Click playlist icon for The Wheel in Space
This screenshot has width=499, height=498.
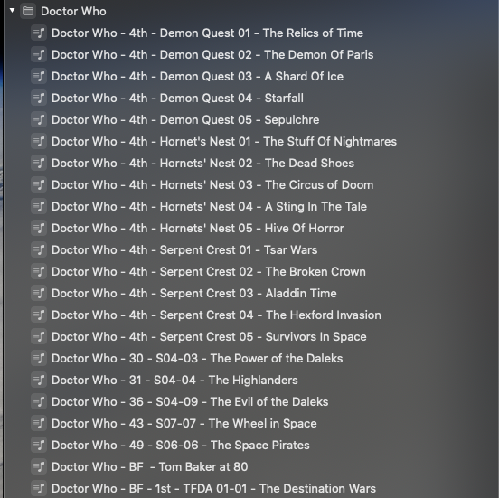click(x=39, y=423)
